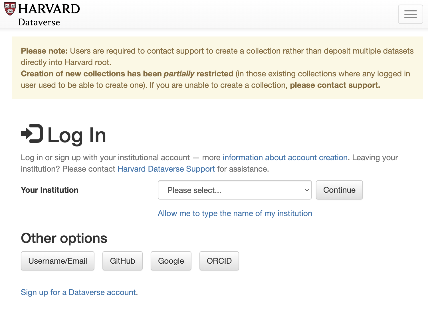Viewport: 428px width, 309px height.
Task: Expand the Please select... institution list
Action: tap(235, 190)
